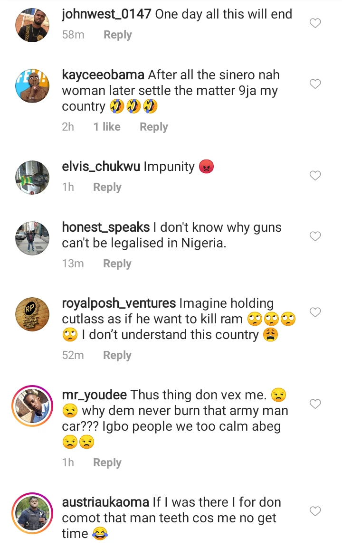Reply to honest_speaks' comment
Viewport: 342px width, 547px height.
pyautogui.click(x=117, y=264)
